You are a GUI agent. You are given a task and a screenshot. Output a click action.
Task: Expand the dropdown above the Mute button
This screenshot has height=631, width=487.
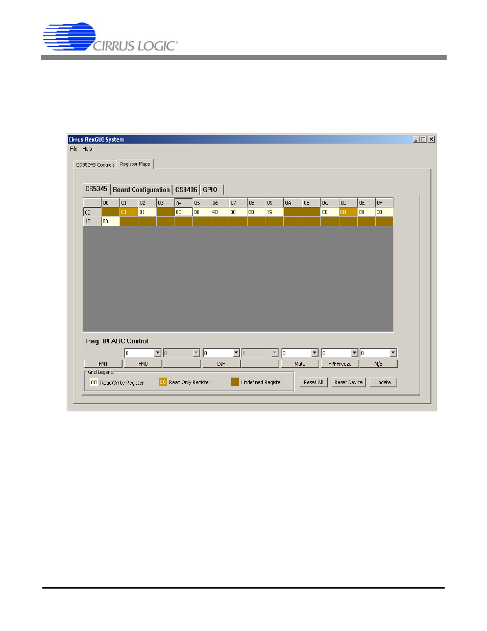click(315, 353)
